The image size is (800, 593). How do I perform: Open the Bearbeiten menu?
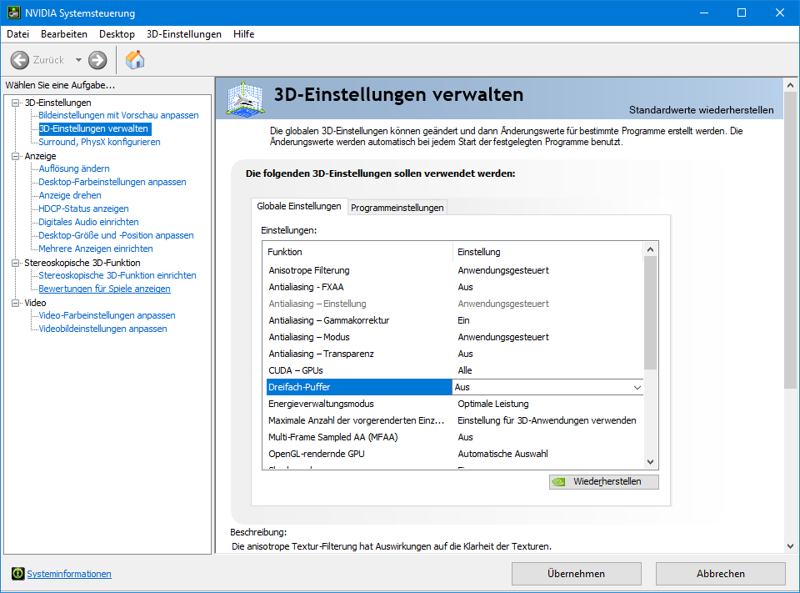[64, 34]
